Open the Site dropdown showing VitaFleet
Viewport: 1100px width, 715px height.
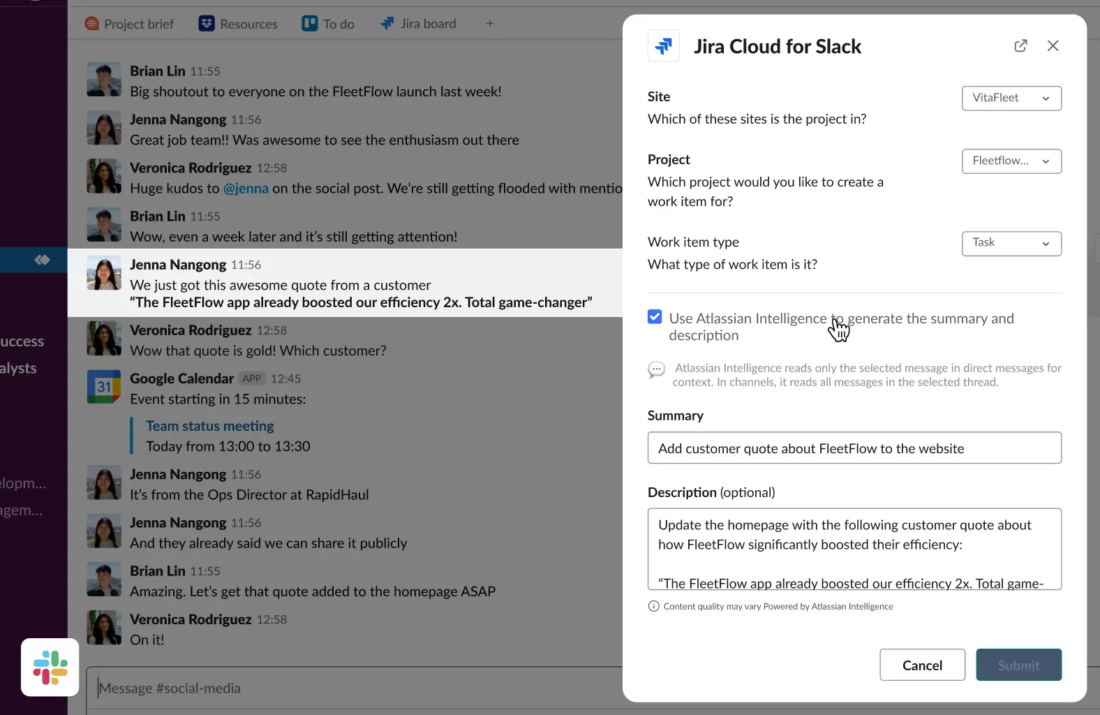(x=1011, y=98)
